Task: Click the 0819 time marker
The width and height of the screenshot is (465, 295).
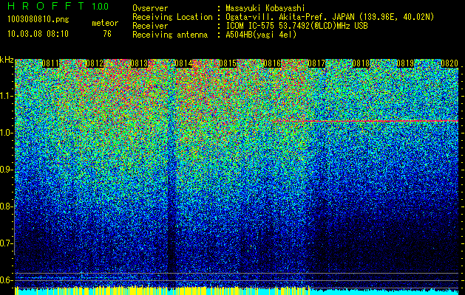Action: pyautogui.click(x=405, y=63)
